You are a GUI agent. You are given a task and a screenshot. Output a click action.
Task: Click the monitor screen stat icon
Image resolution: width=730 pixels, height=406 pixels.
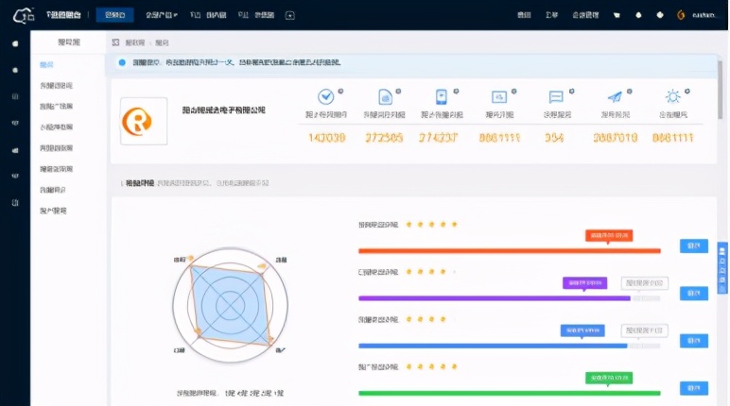pos(499,96)
